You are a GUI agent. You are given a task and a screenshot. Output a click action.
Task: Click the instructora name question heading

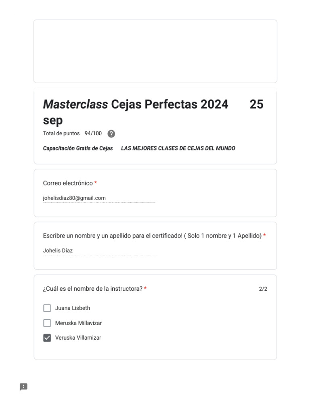pyautogui.click(x=92, y=289)
